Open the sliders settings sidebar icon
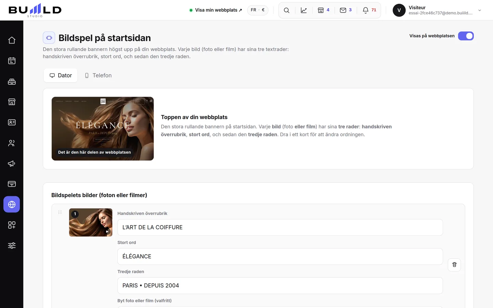Viewport: 493px width, 308px height. 12,245
